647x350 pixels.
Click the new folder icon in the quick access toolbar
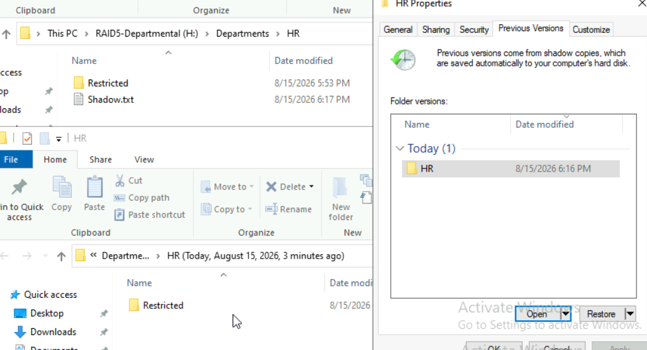pos(45,139)
